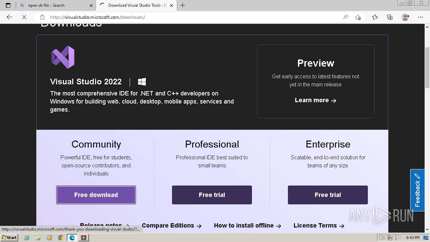430x242 pixels.
Task: Add this page to favorites
Action: (358, 17)
